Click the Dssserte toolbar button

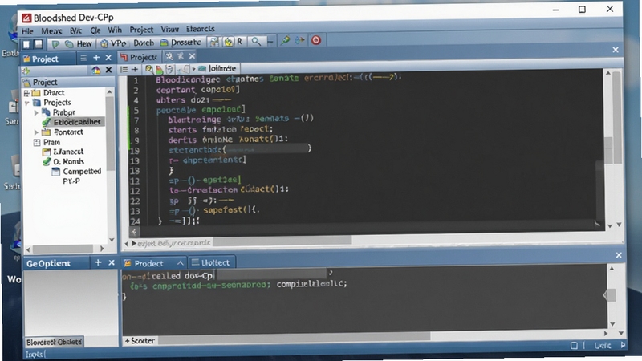(x=181, y=43)
